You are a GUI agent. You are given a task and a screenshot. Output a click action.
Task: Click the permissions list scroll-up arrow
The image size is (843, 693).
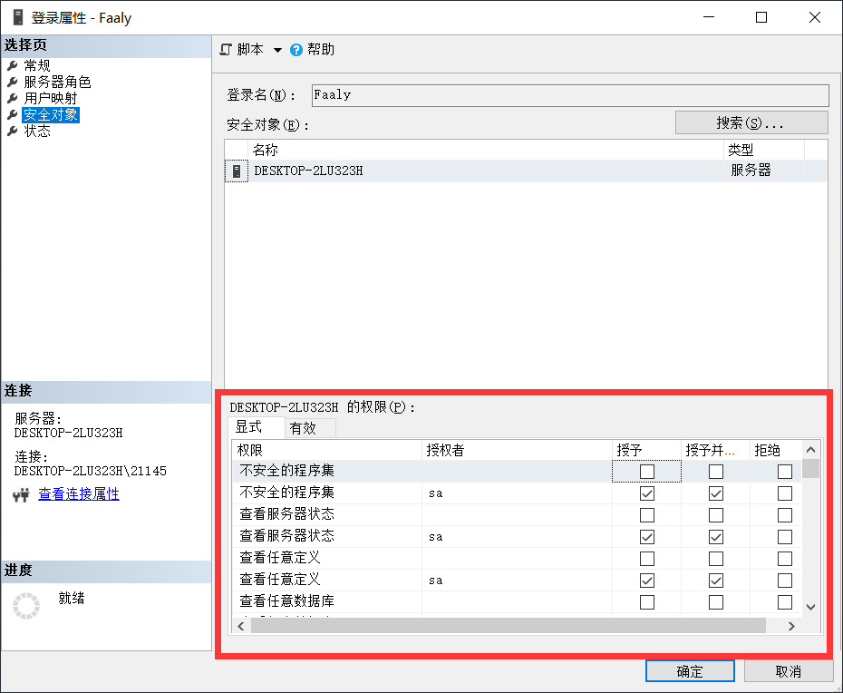point(810,450)
